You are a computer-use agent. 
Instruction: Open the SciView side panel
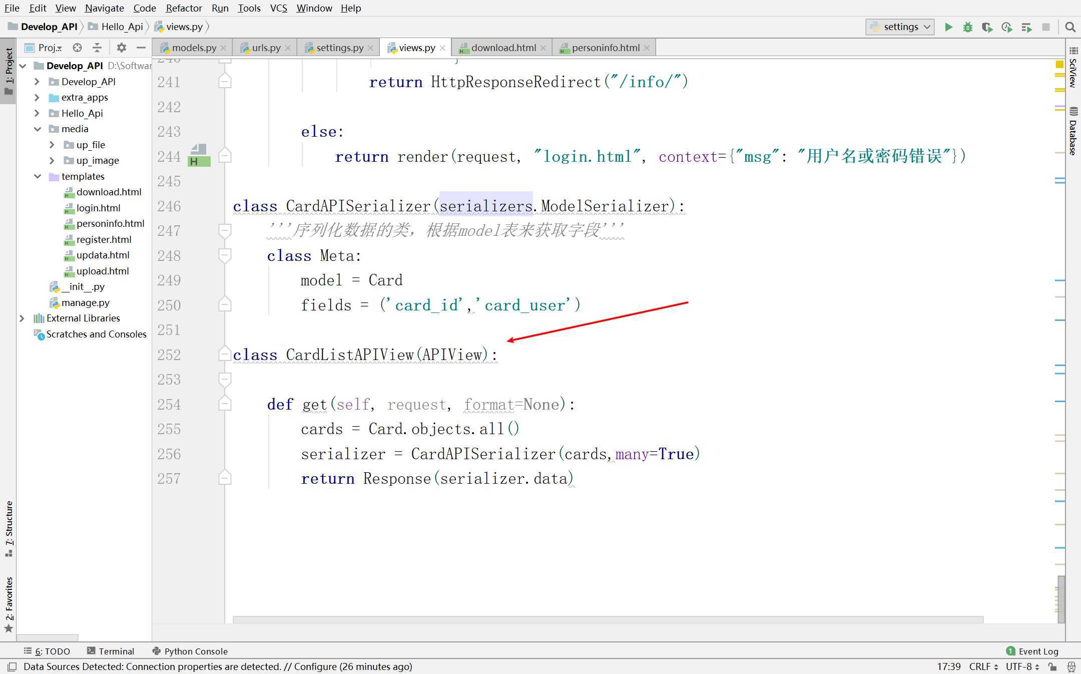point(1073,67)
